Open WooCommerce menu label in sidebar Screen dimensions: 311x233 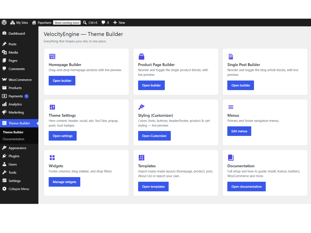click(20, 80)
